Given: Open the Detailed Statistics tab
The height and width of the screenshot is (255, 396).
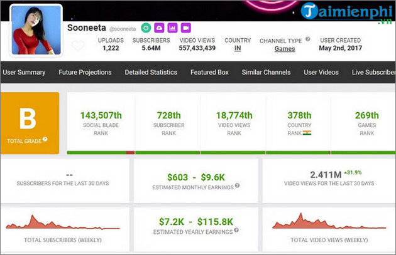Looking at the screenshot, I should [x=151, y=73].
